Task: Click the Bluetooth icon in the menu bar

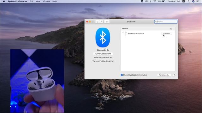Action: [x=151, y=1]
